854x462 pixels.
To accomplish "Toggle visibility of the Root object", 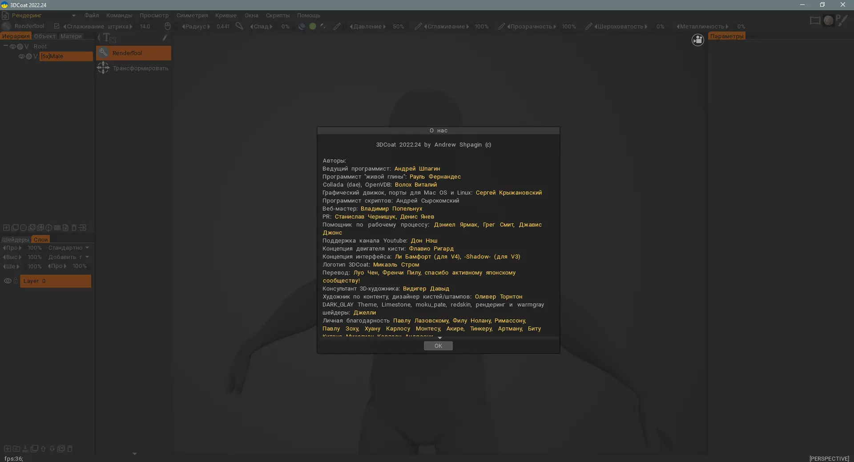I will (x=12, y=46).
